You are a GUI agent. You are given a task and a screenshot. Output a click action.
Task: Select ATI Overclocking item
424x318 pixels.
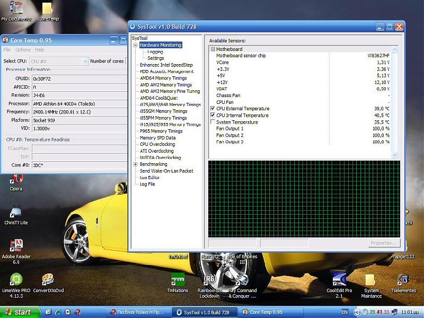[156, 151]
